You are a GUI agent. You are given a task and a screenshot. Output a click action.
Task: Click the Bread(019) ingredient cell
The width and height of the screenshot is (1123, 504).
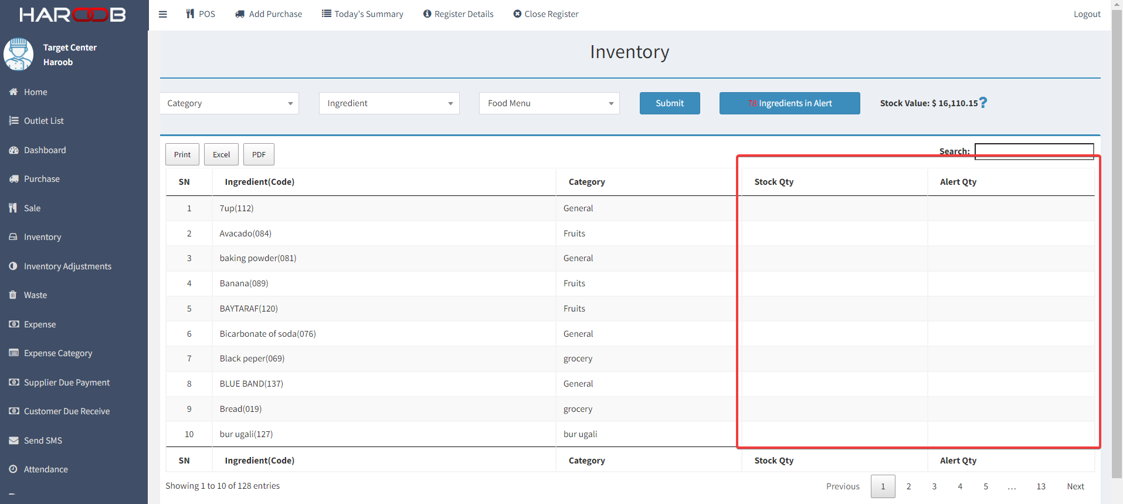click(x=384, y=409)
